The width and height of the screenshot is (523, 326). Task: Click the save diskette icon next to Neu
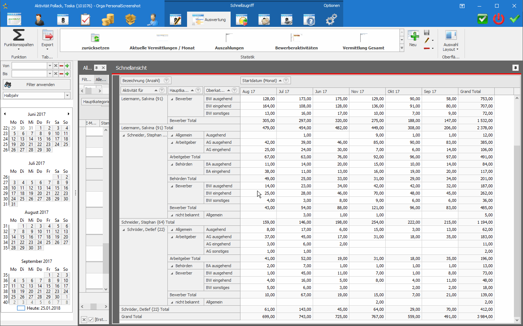pyautogui.click(x=427, y=33)
